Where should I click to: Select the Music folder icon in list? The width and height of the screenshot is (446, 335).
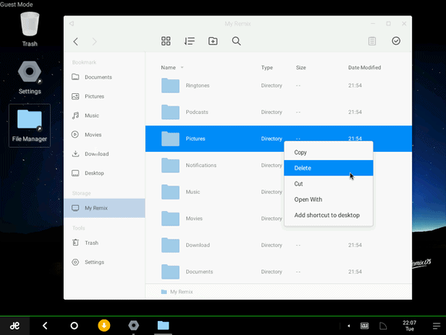click(170, 192)
